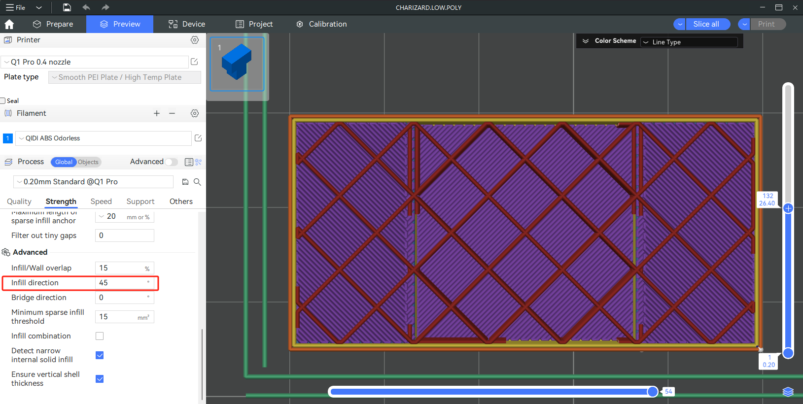The width and height of the screenshot is (803, 404).
Task: Switch to the Speed settings tab
Action: coord(101,202)
